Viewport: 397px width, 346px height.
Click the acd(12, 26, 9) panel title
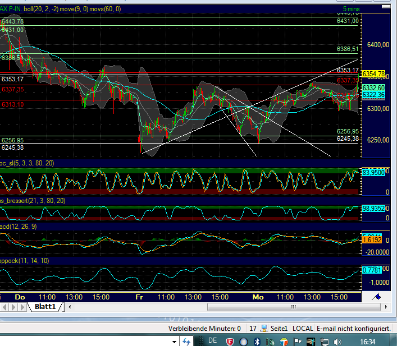pyautogui.click(x=18, y=227)
